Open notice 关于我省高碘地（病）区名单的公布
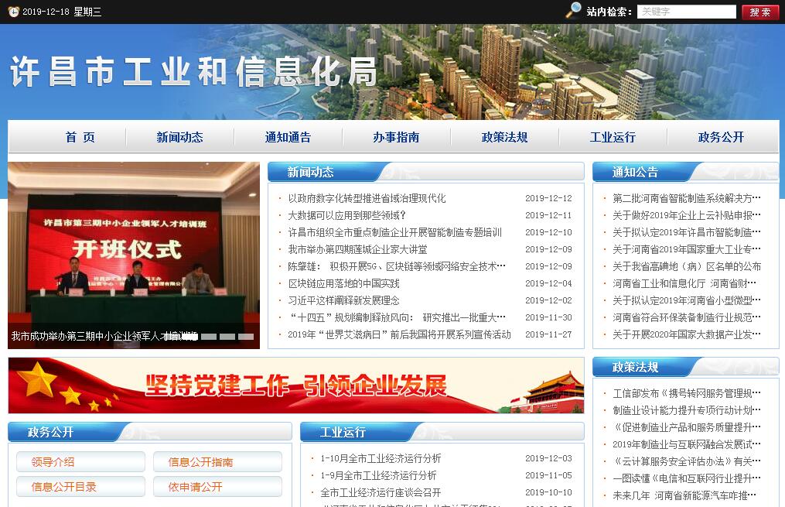The width and height of the screenshot is (785, 507). 686,266
